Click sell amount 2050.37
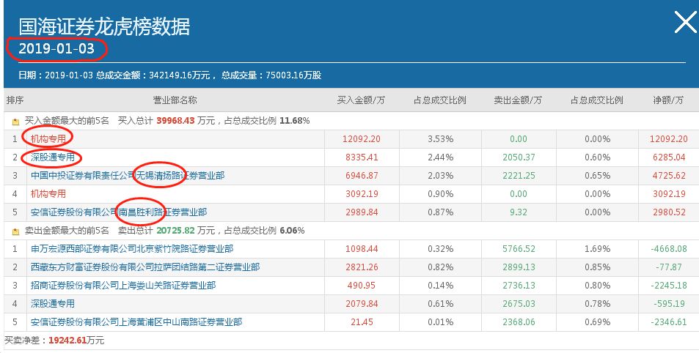The image size is (699, 353). point(519,157)
